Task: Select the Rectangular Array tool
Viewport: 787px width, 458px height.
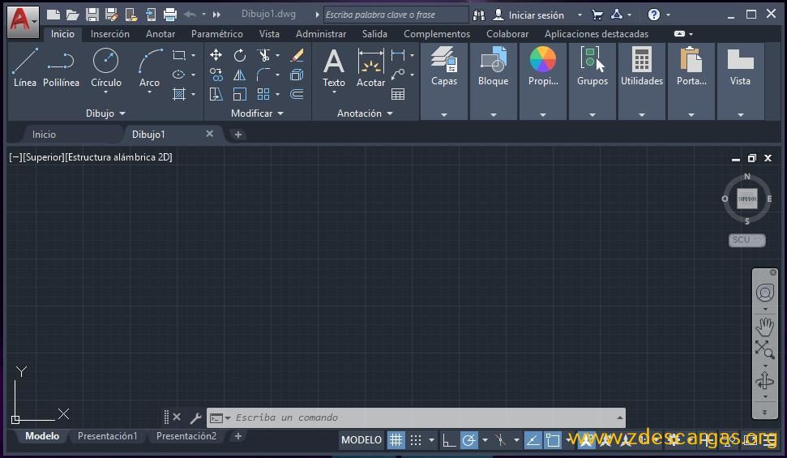Action: 263,94
